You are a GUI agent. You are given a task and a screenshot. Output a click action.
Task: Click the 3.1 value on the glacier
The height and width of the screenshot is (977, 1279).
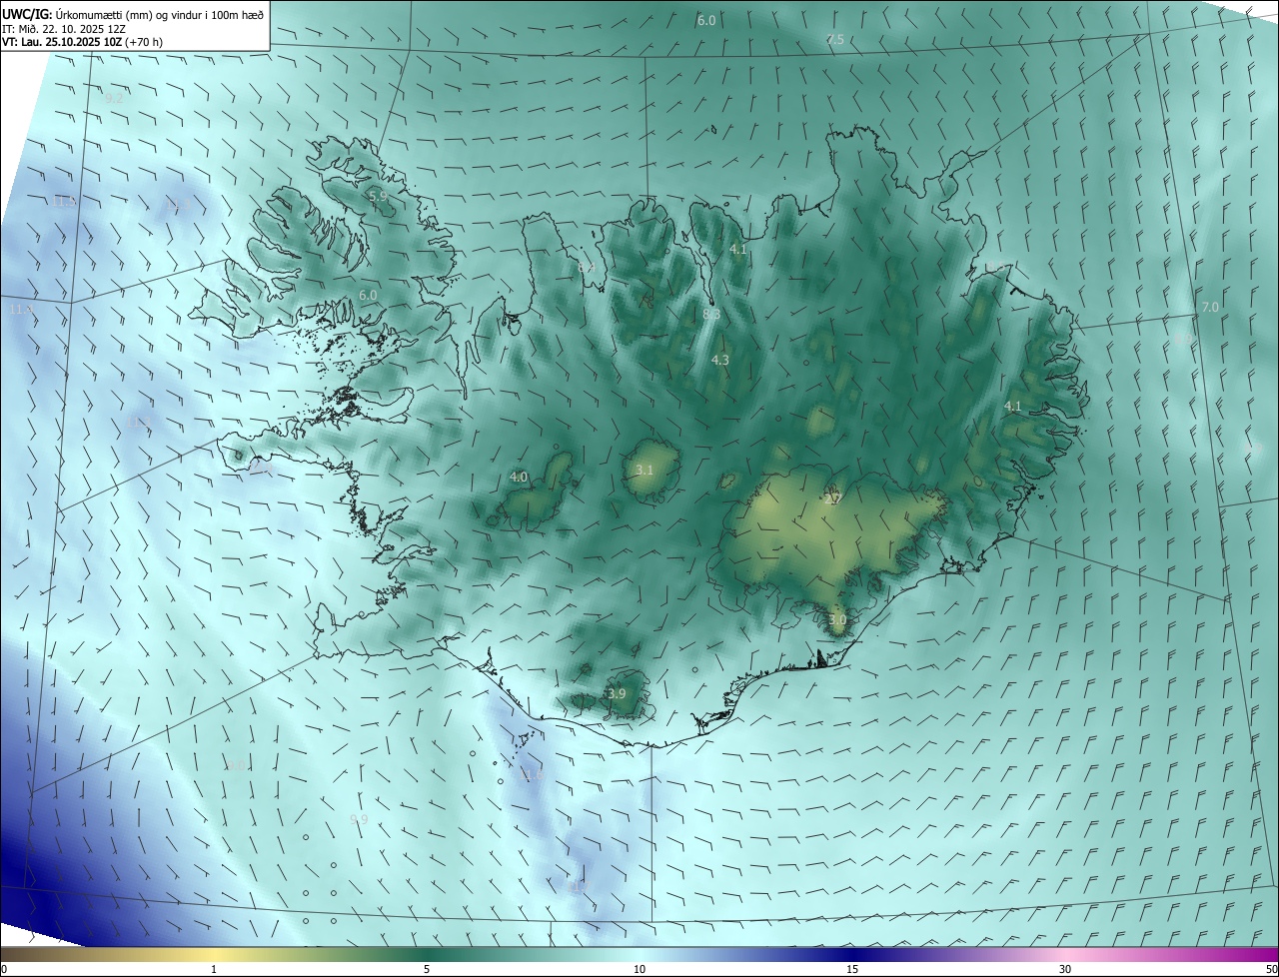pyautogui.click(x=644, y=470)
